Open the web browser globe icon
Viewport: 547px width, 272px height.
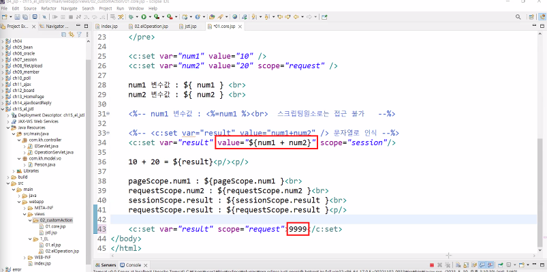click(235, 17)
